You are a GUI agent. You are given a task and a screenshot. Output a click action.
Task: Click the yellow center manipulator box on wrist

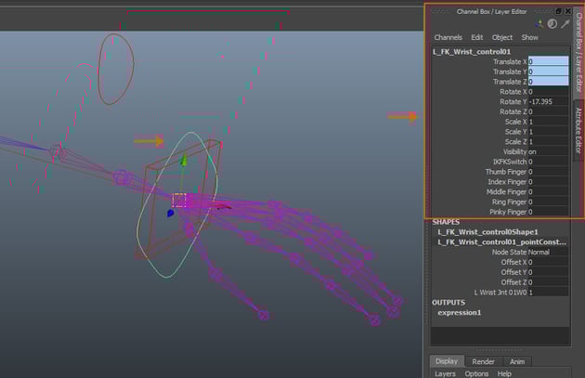click(x=180, y=200)
